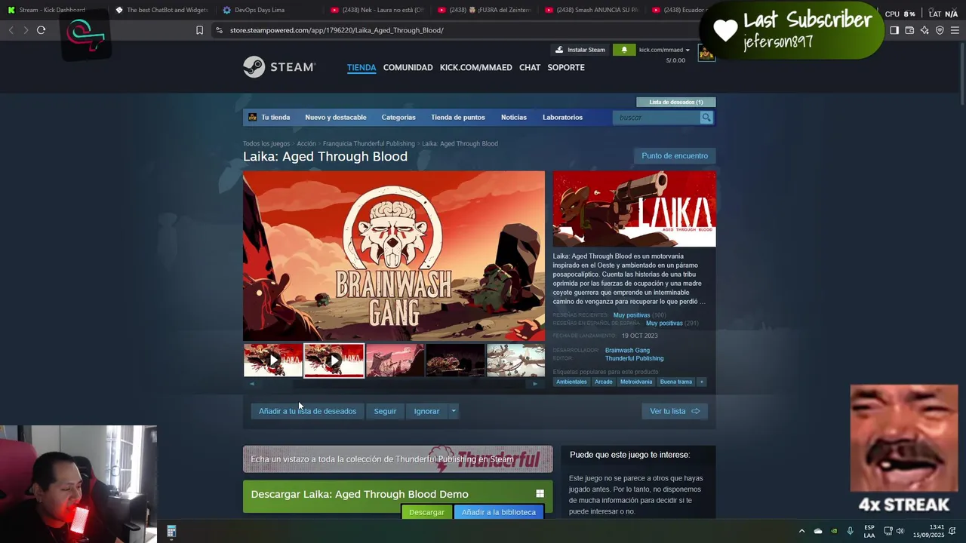The height and width of the screenshot is (543, 966).
Task: Click Añadir a la biblioteca button
Action: click(x=499, y=512)
